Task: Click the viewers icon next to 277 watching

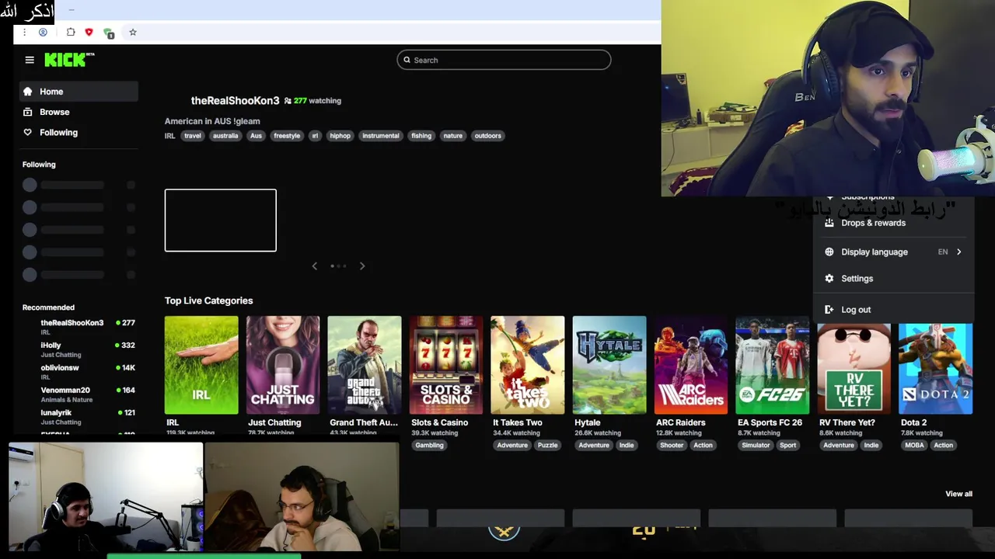Action: 288,101
